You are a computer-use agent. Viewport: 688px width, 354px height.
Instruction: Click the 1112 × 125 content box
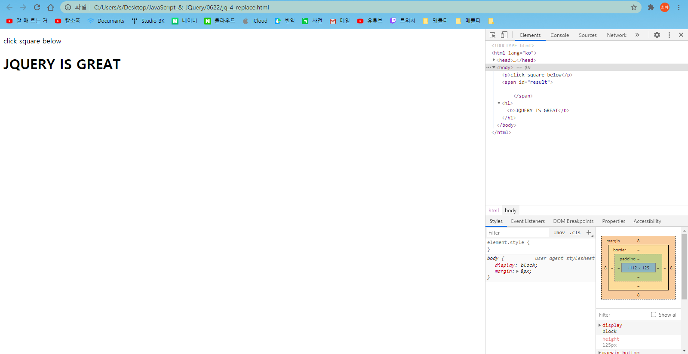tap(638, 268)
